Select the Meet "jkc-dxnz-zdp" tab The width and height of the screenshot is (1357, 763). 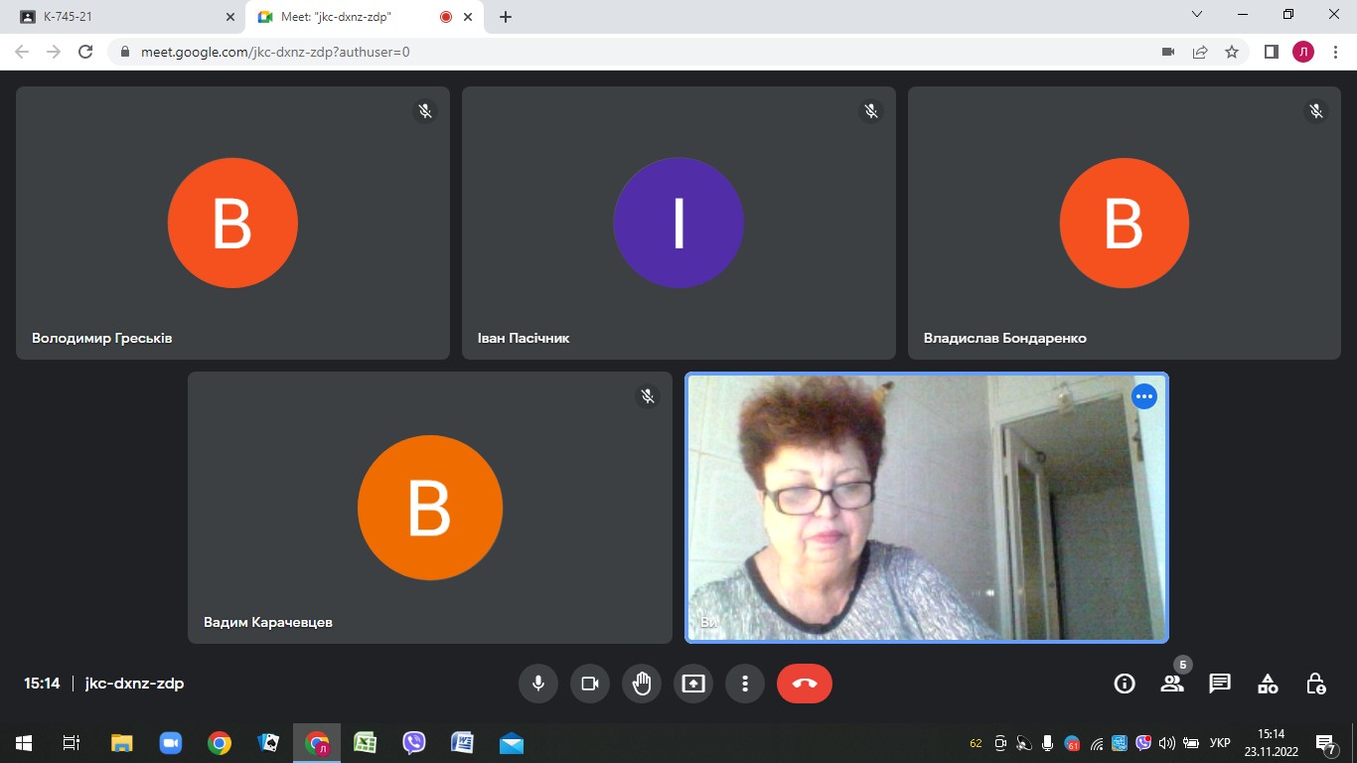pyautogui.click(x=343, y=17)
